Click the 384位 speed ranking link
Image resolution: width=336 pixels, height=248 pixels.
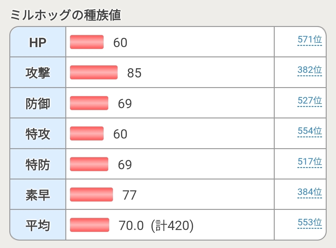pyautogui.click(x=309, y=193)
